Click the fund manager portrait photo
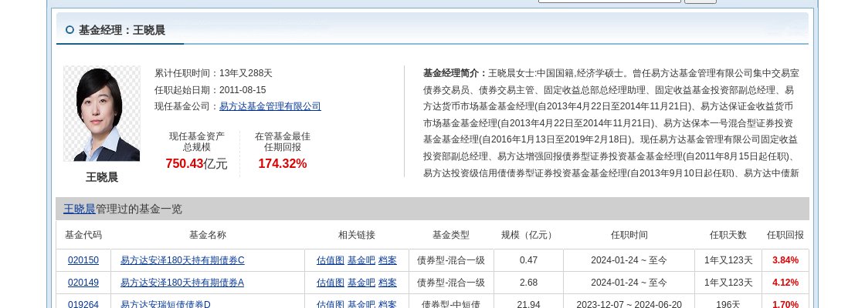 point(101,113)
